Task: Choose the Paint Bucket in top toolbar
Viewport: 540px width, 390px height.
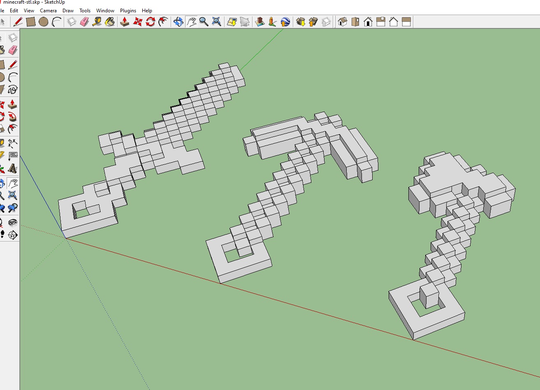Action: [110, 22]
